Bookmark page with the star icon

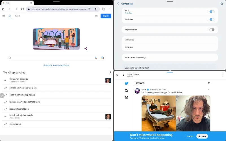coord(89,9)
